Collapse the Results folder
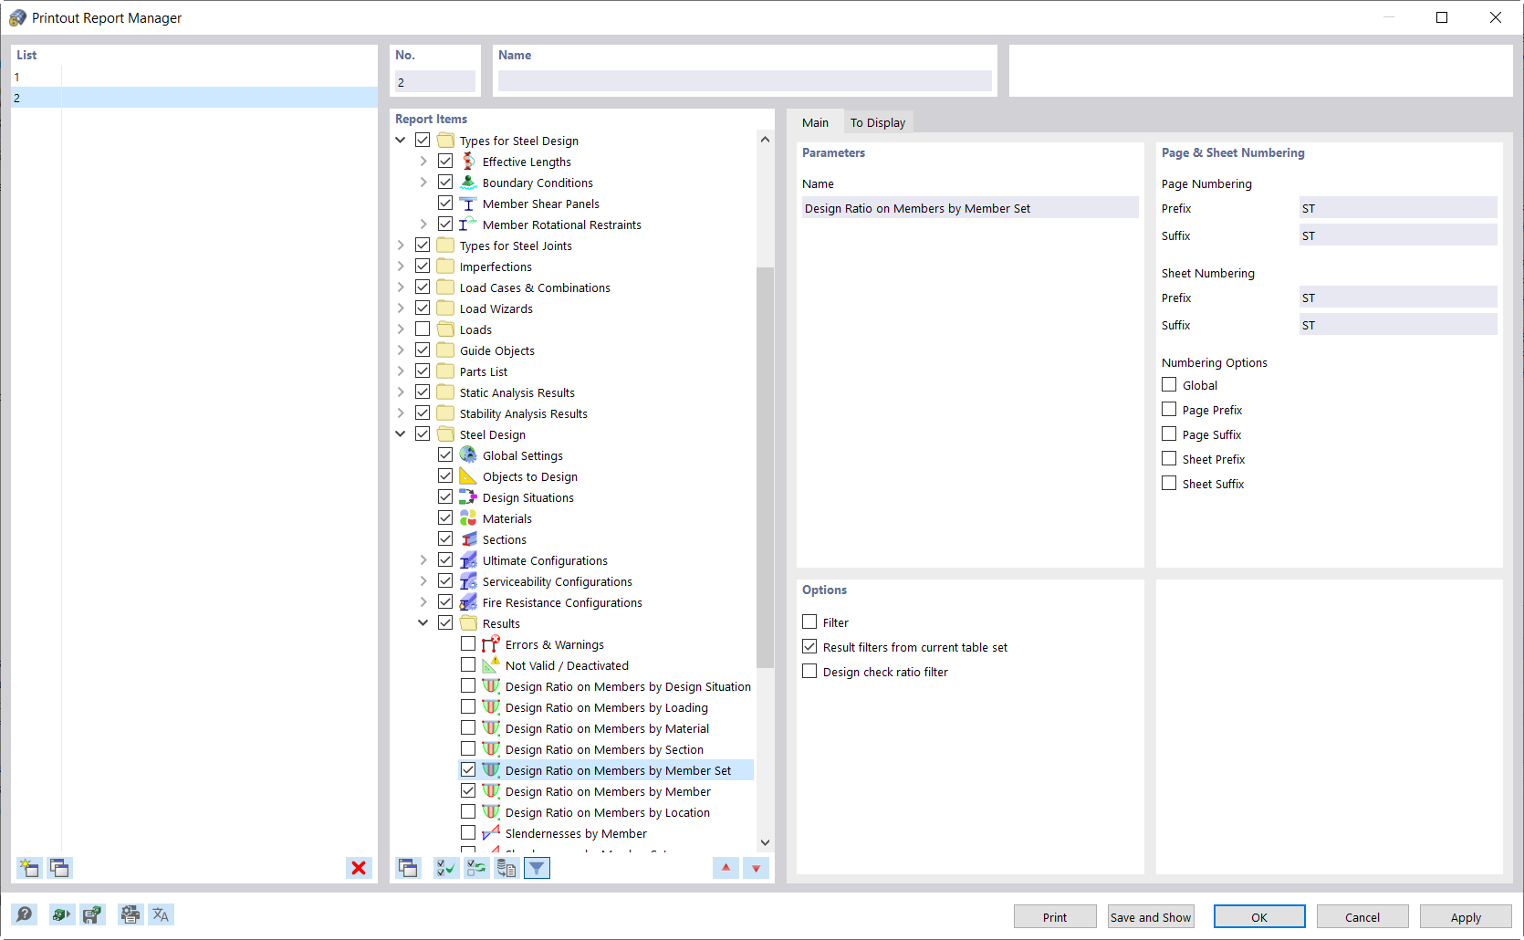1524x940 pixels. click(423, 622)
